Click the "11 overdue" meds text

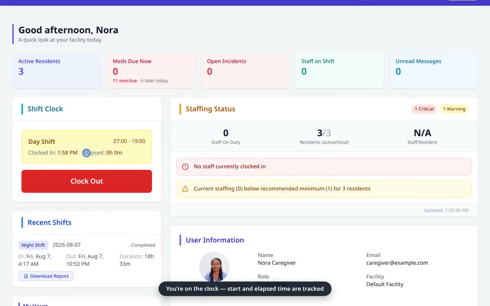pyautogui.click(x=125, y=81)
